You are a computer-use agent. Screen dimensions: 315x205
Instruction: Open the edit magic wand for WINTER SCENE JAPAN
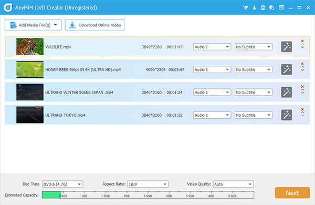tap(287, 92)
